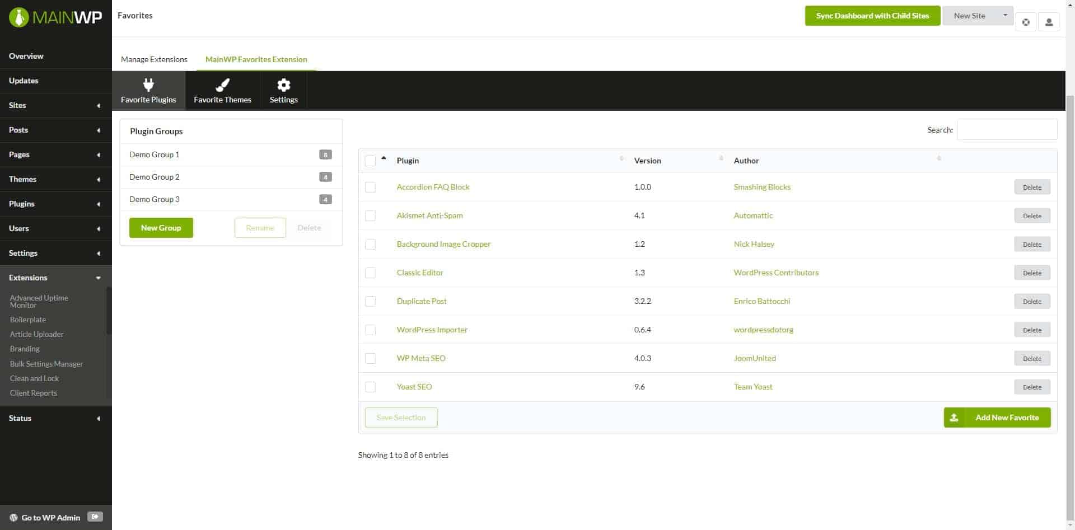1075x530 pixels.
Task: Click the Save Selection button
Action: [401, 418]
